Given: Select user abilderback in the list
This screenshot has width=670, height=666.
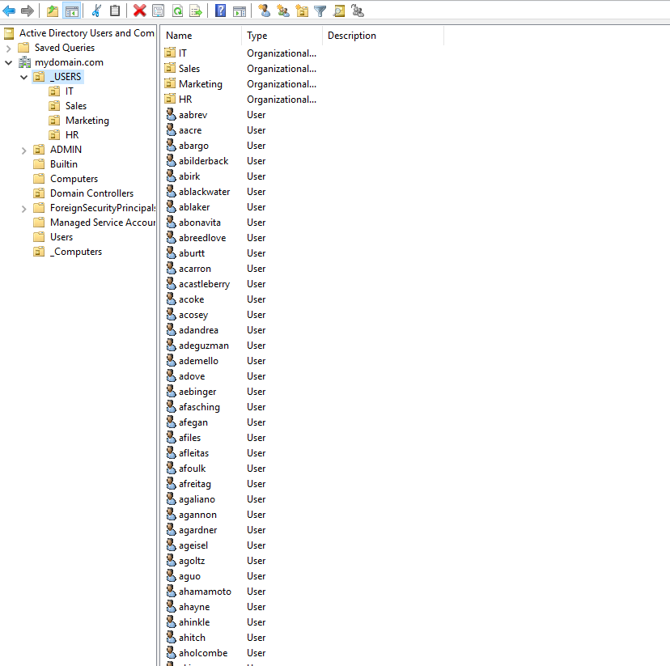Looking at the screenshot, I should [203, 161].
